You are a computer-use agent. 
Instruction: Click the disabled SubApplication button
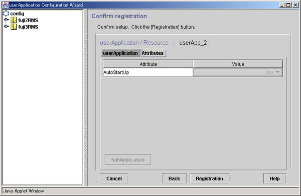[x=128, y=160]
